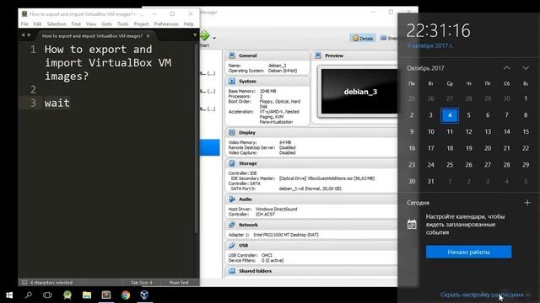Click previous tab arrow in Sublime Text
Image resolution: width=540 pixels, height=303 pixels.
pos(23,35)
